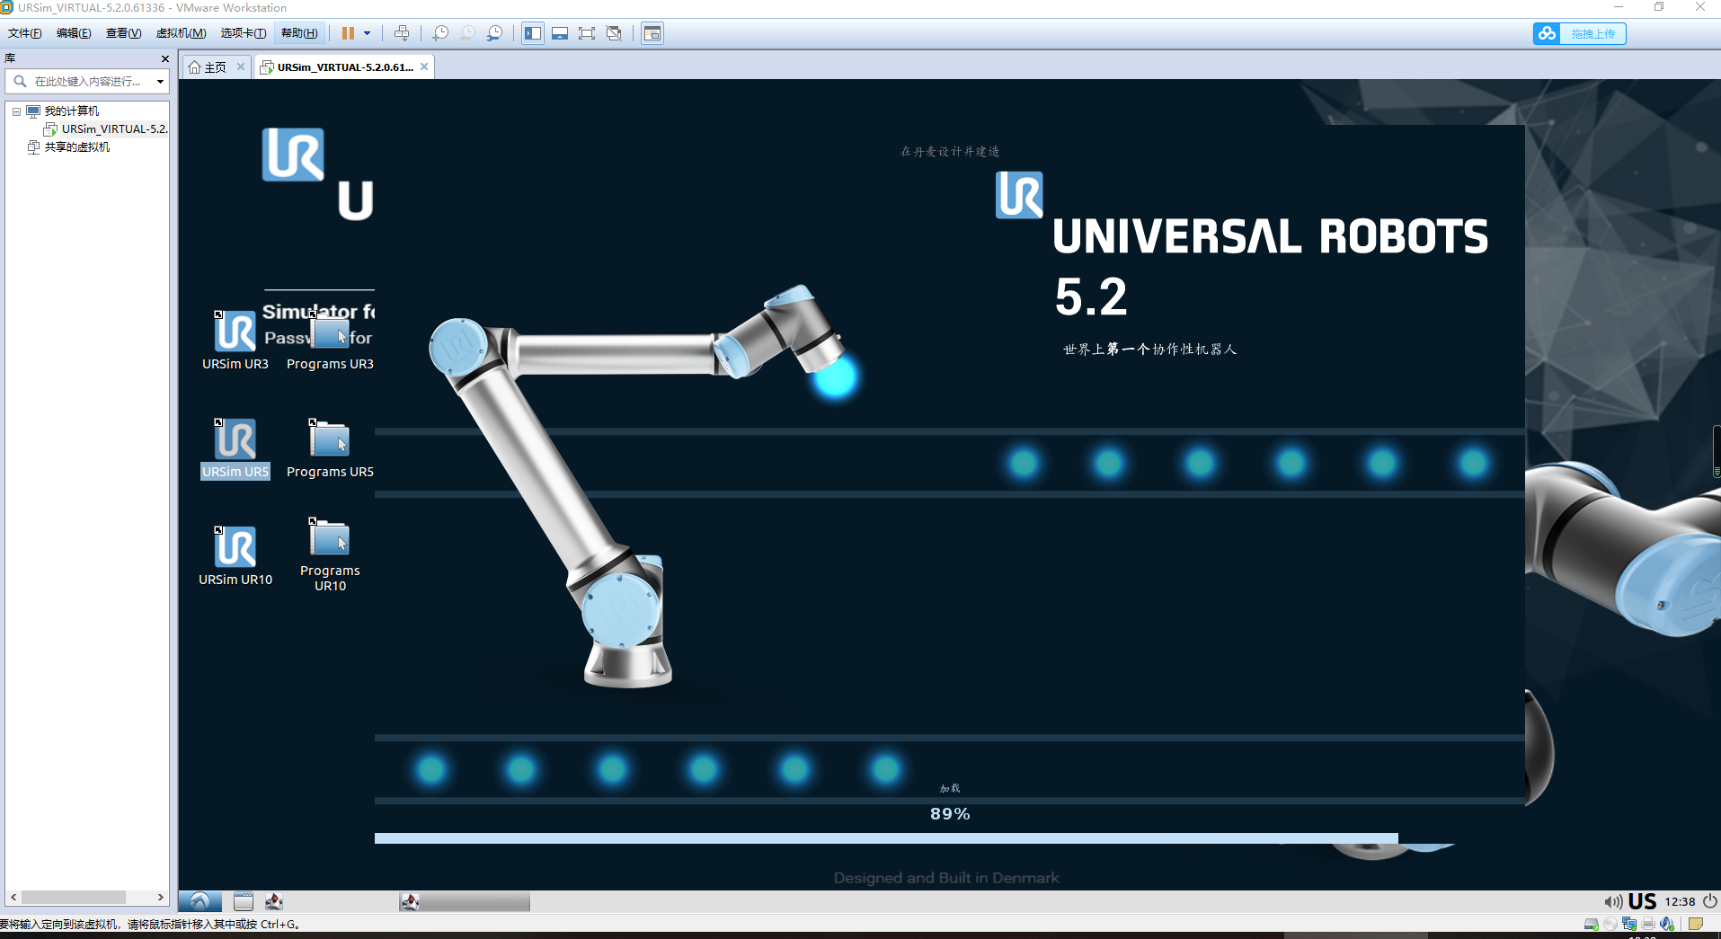Select 我的计算机 in the library tree

pos(71,111)
